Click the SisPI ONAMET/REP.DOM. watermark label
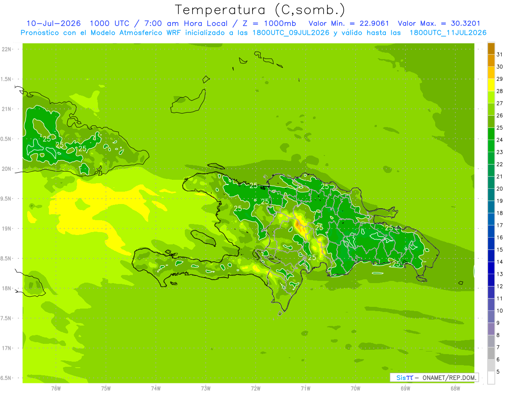 pyautogui.click(x=434, y=377)
